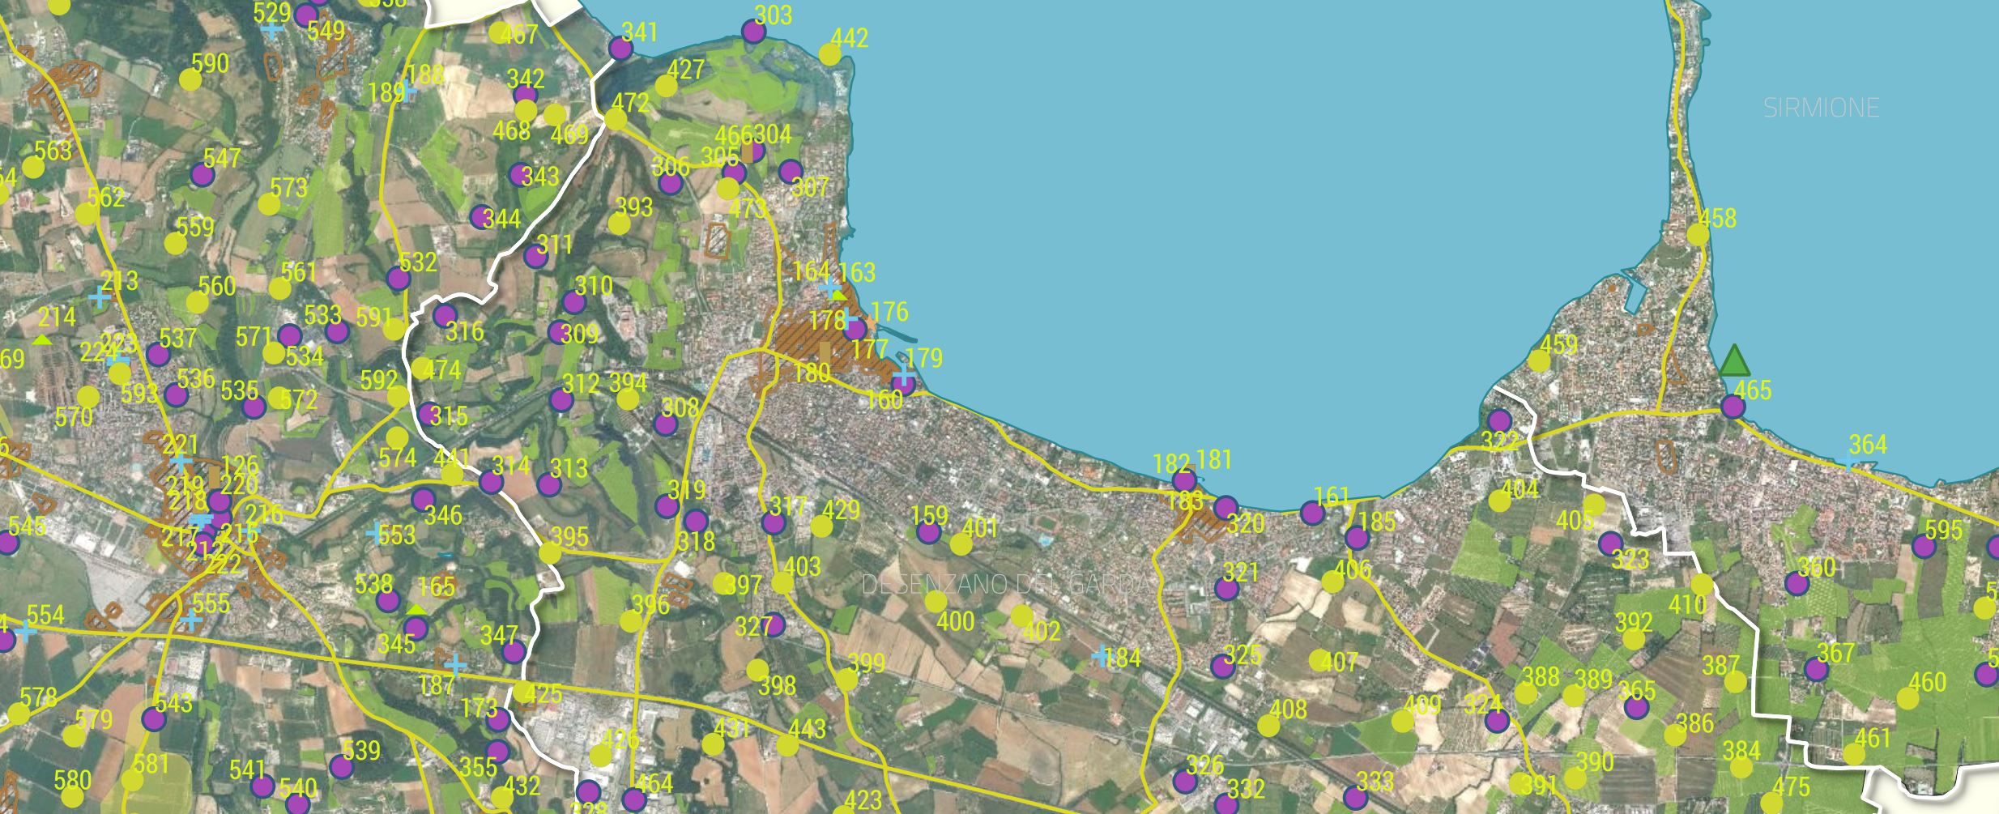Select purple marker 319

pos(667,506)
